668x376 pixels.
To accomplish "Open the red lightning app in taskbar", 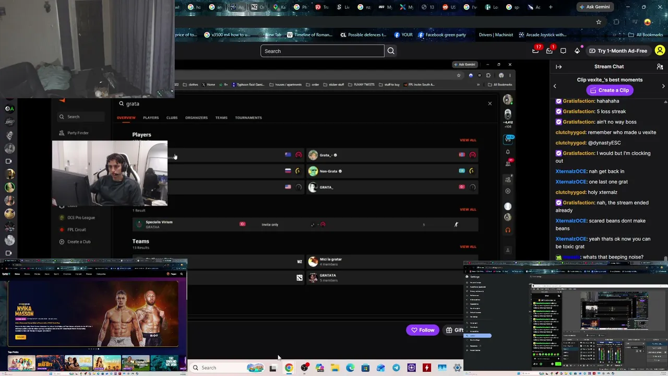I will pyautogui.click(x=426, y=368).
